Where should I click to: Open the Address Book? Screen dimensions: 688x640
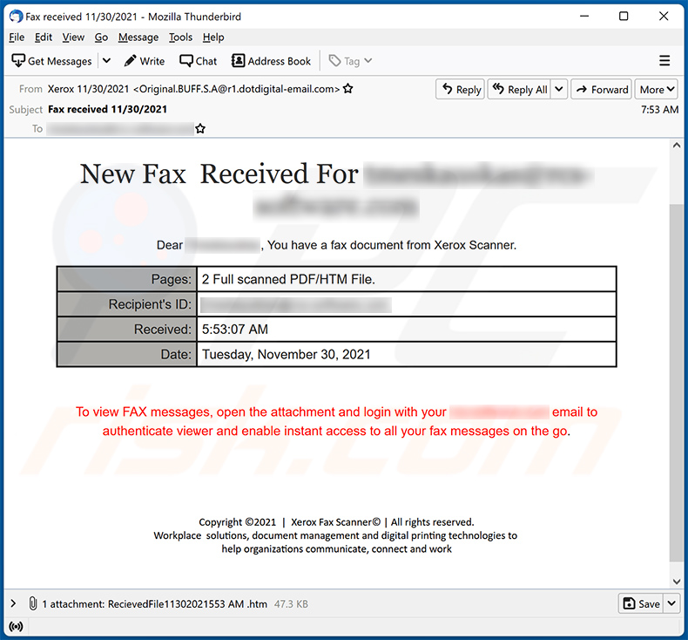[x=271, y=61]
